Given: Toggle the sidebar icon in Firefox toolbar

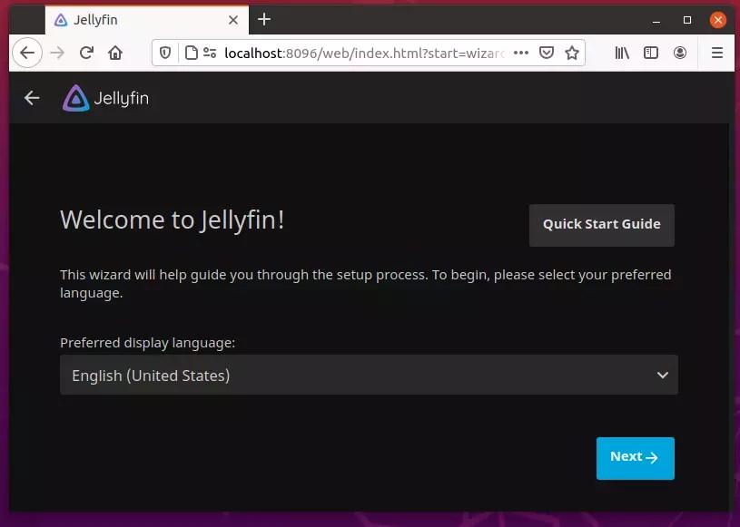Looking at the screenshot, I should pos(651,53).
